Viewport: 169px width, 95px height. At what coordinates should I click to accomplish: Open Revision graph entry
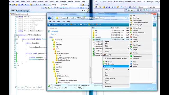click(x=137, y=25)
